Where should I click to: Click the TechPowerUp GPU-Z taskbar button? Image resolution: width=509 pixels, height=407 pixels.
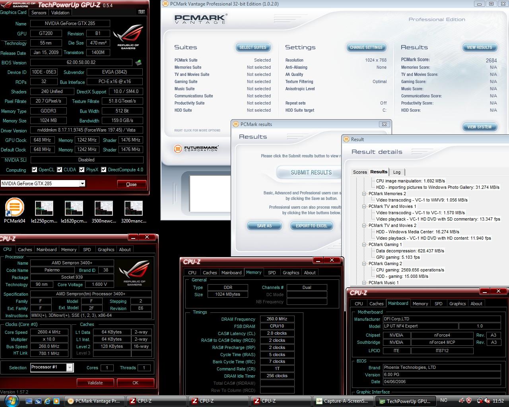click(x=406, y=401)
